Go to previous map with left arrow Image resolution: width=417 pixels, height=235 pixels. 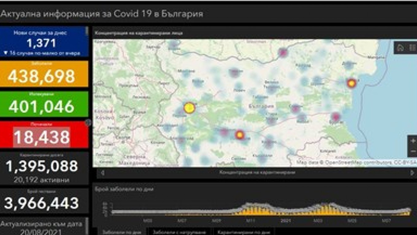(103, 173)
